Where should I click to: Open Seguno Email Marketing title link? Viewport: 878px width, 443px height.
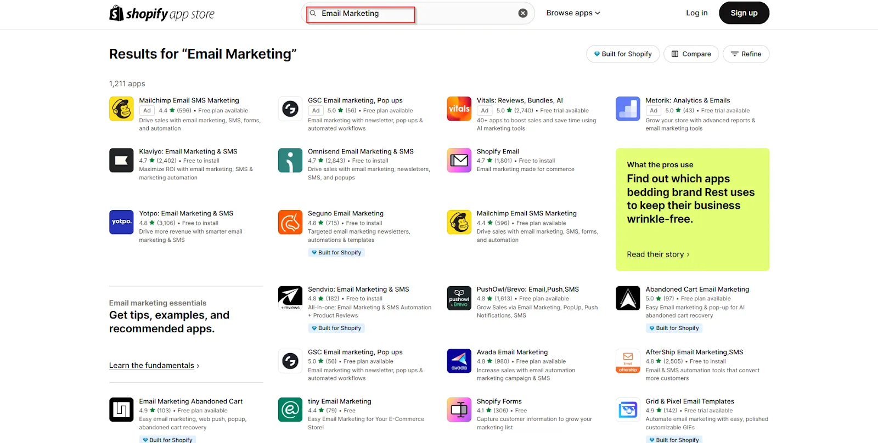point(346,213)
